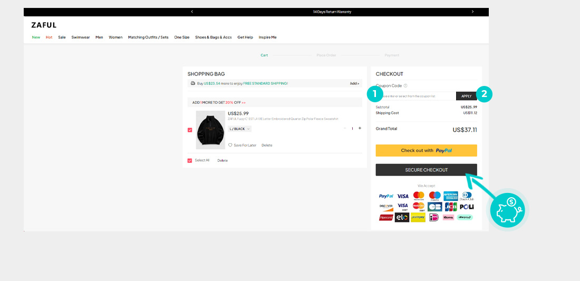The width and height of the screenshot is (580, 281).
Task: Click the Hipercard logo
Action: coord(386,217)
